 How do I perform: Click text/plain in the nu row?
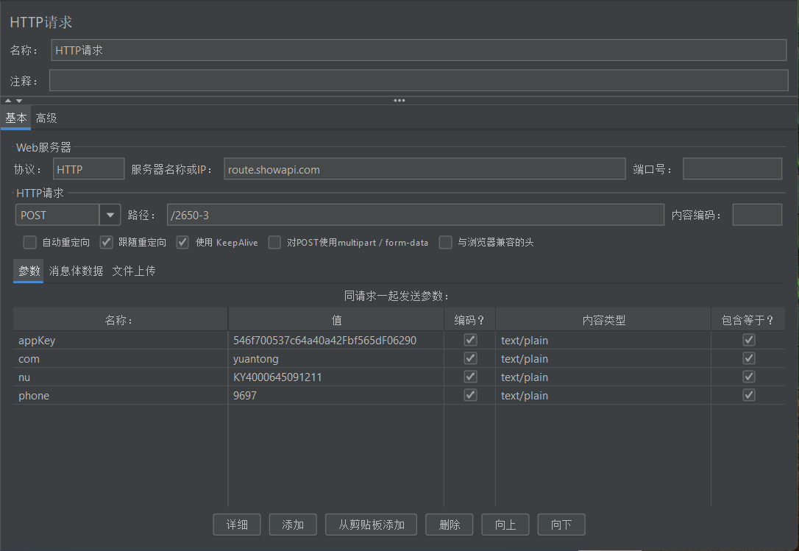point(525,377)
